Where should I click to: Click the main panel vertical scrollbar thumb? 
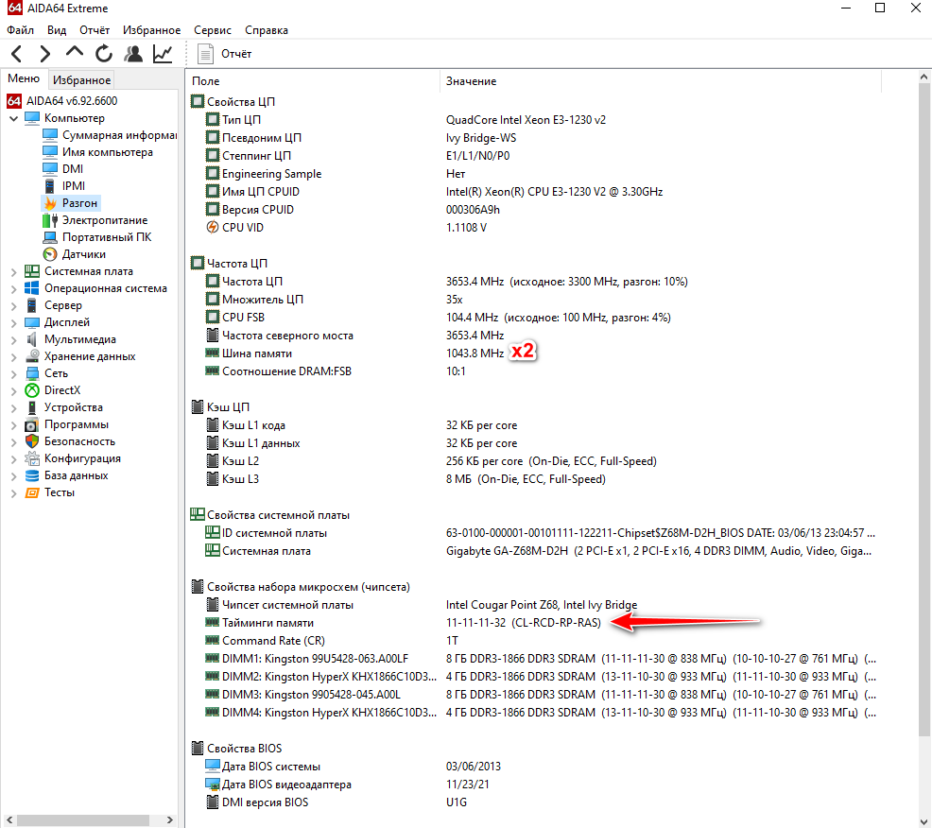tap(924, 410)
